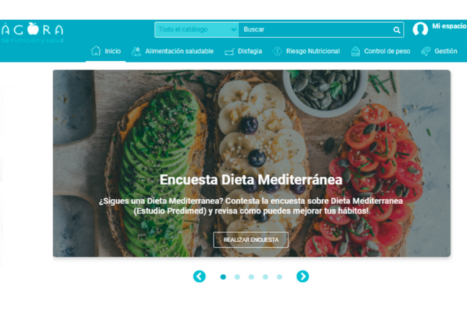Click the Ágora de nutrición logo
The height and width of the screenshot is (311, 467).
[32, 33]
